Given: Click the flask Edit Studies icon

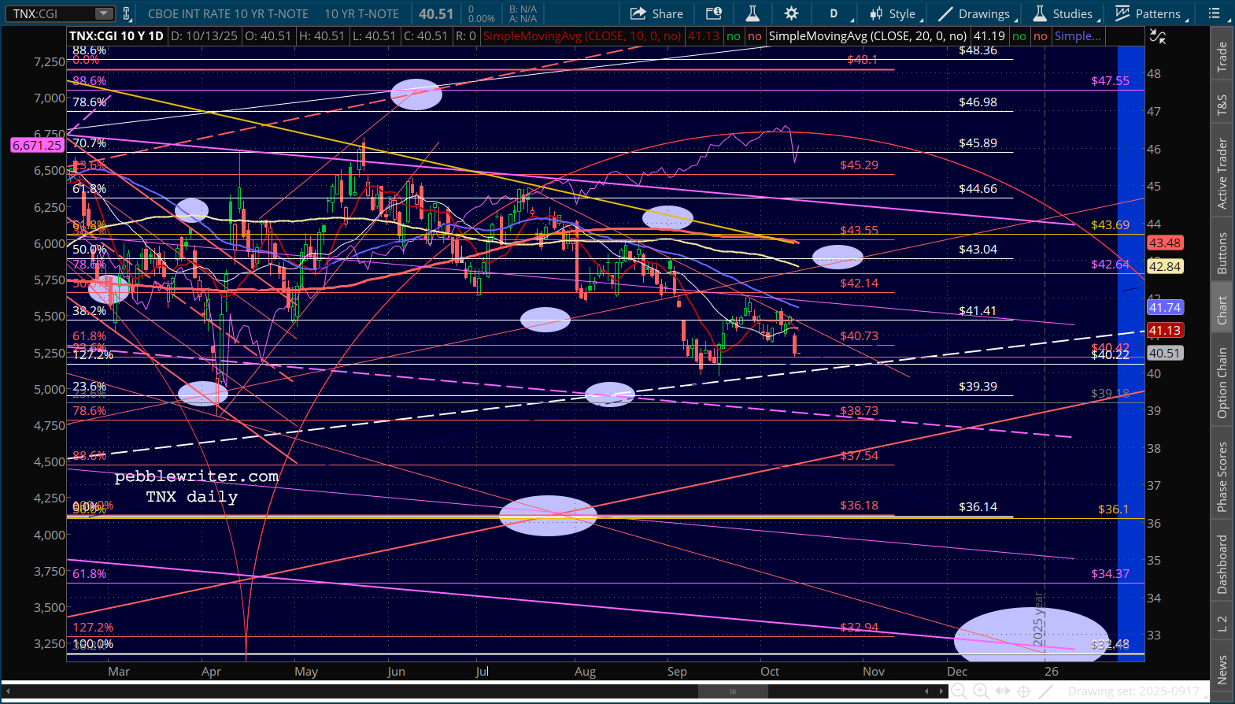Looking at the screenshot, I should (x=752, y=13).
